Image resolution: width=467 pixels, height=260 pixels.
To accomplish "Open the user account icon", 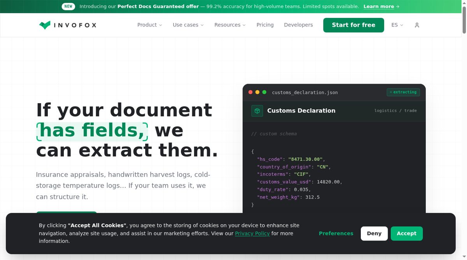I will (417, 25).
